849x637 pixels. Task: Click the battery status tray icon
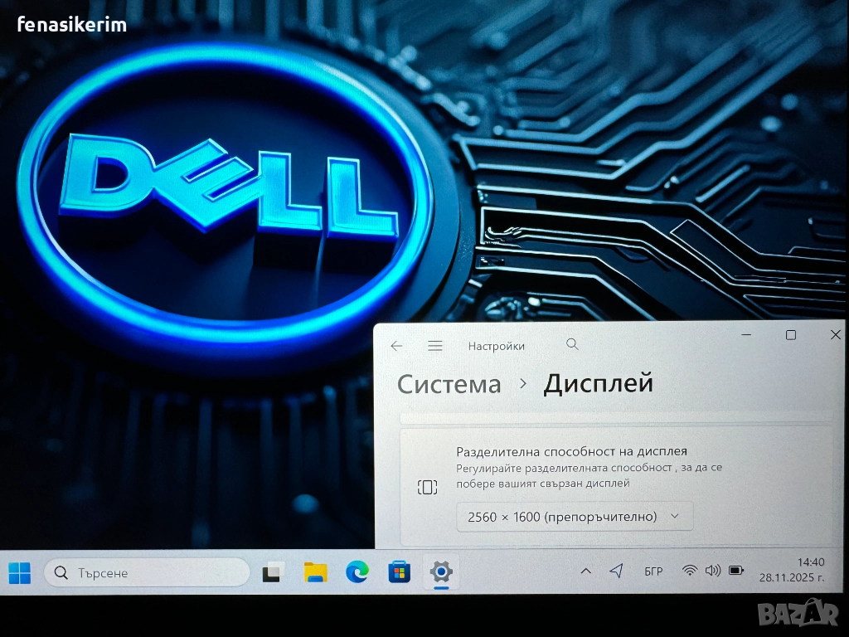[735, 571]
